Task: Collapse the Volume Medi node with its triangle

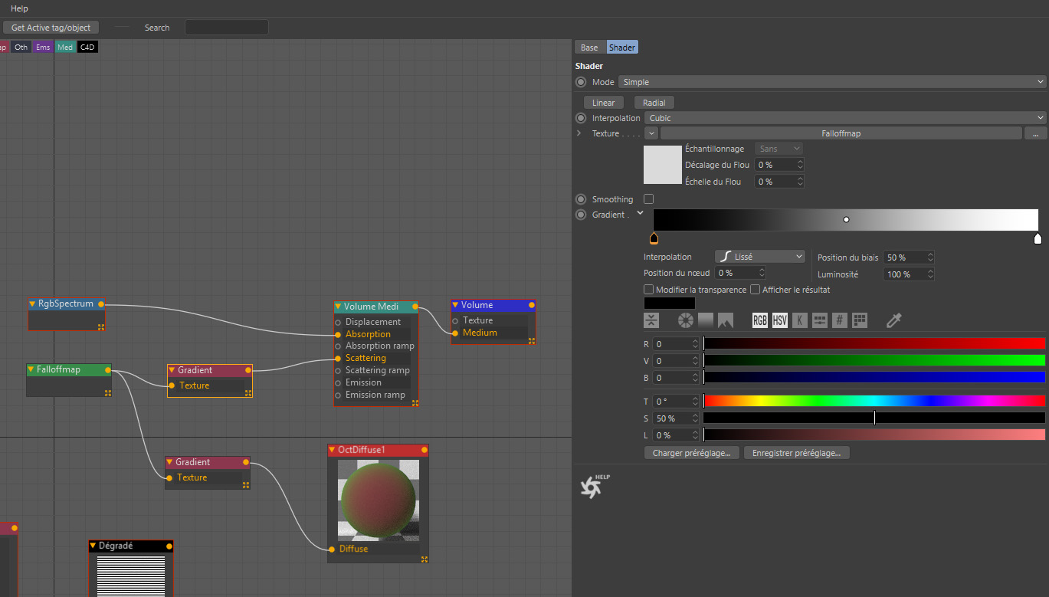Action: point(338,307)
